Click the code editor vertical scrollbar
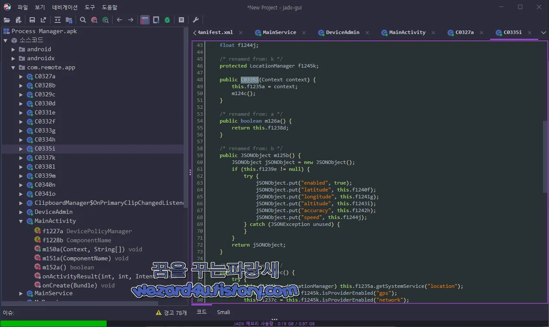The image size is (549, 327). coord(545,156)
